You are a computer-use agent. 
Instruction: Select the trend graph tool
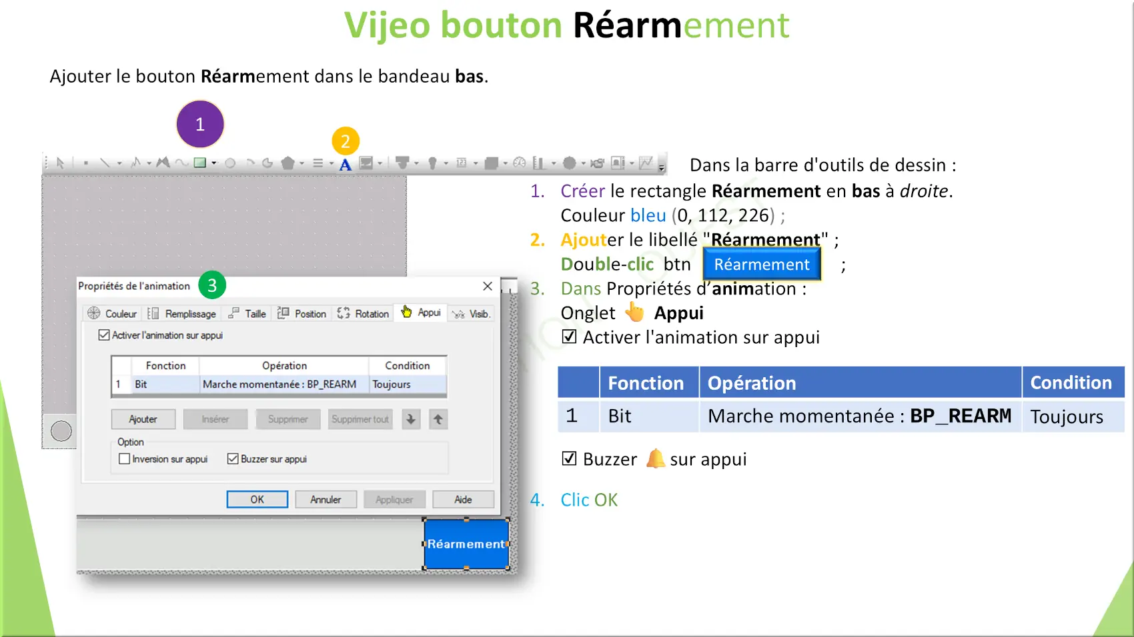pyautogui.click(x=646, y=163)
